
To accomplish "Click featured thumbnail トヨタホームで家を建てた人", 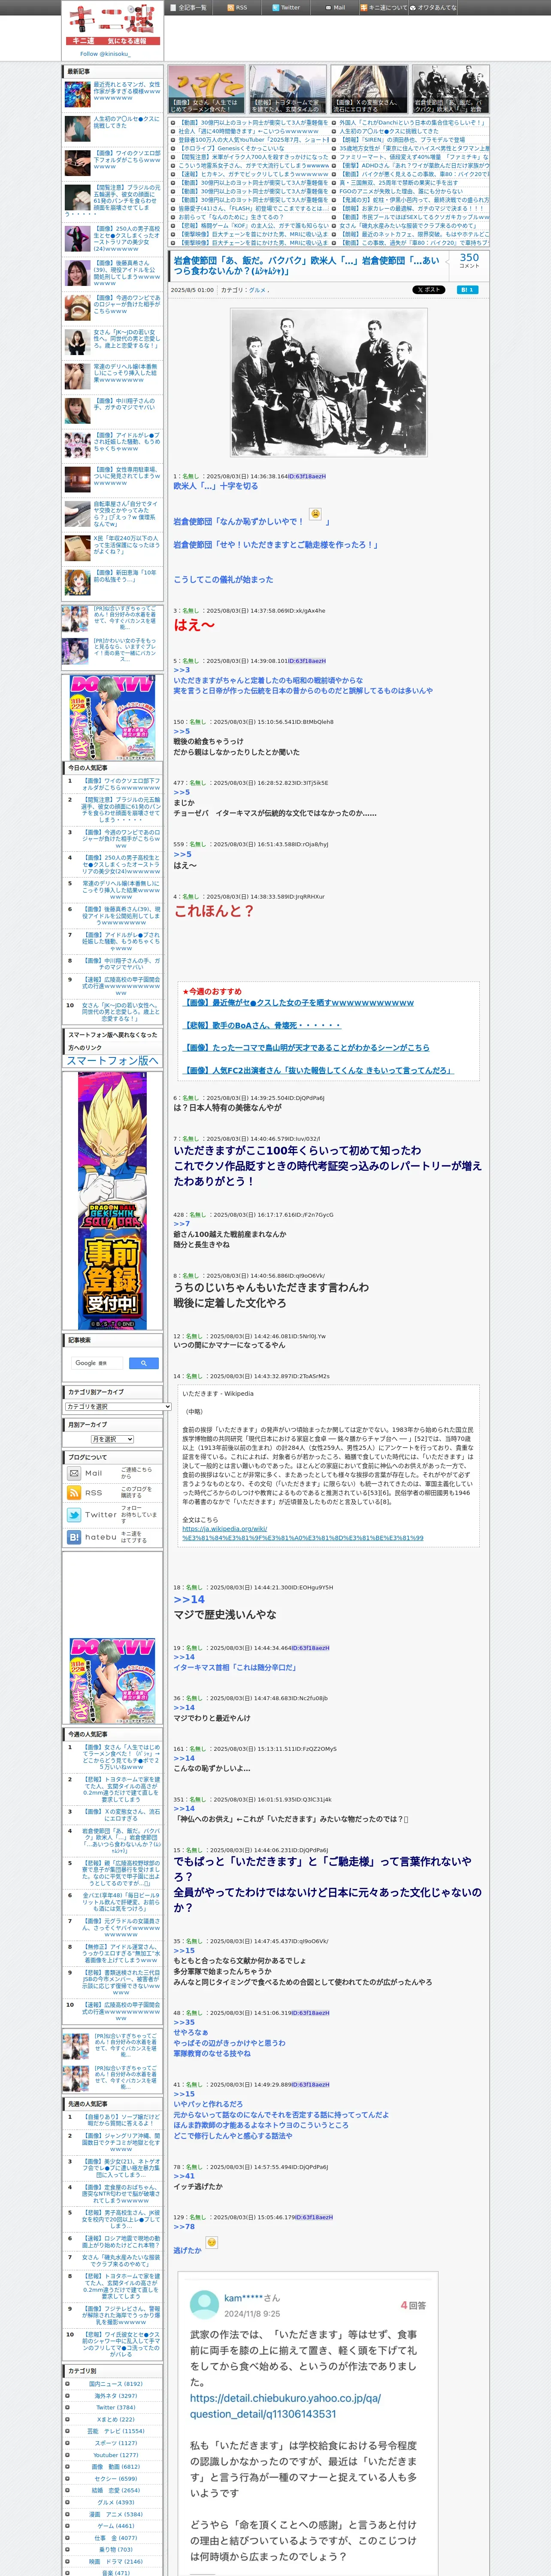I will pos(288,89).
